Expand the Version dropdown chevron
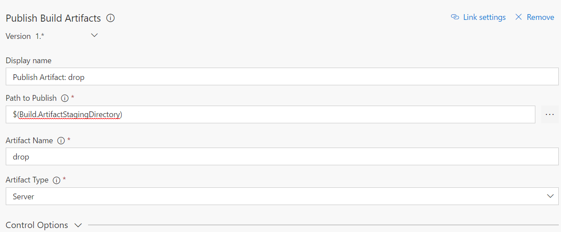The height and width of the screenshot is (232, 561). coord(94,35)
